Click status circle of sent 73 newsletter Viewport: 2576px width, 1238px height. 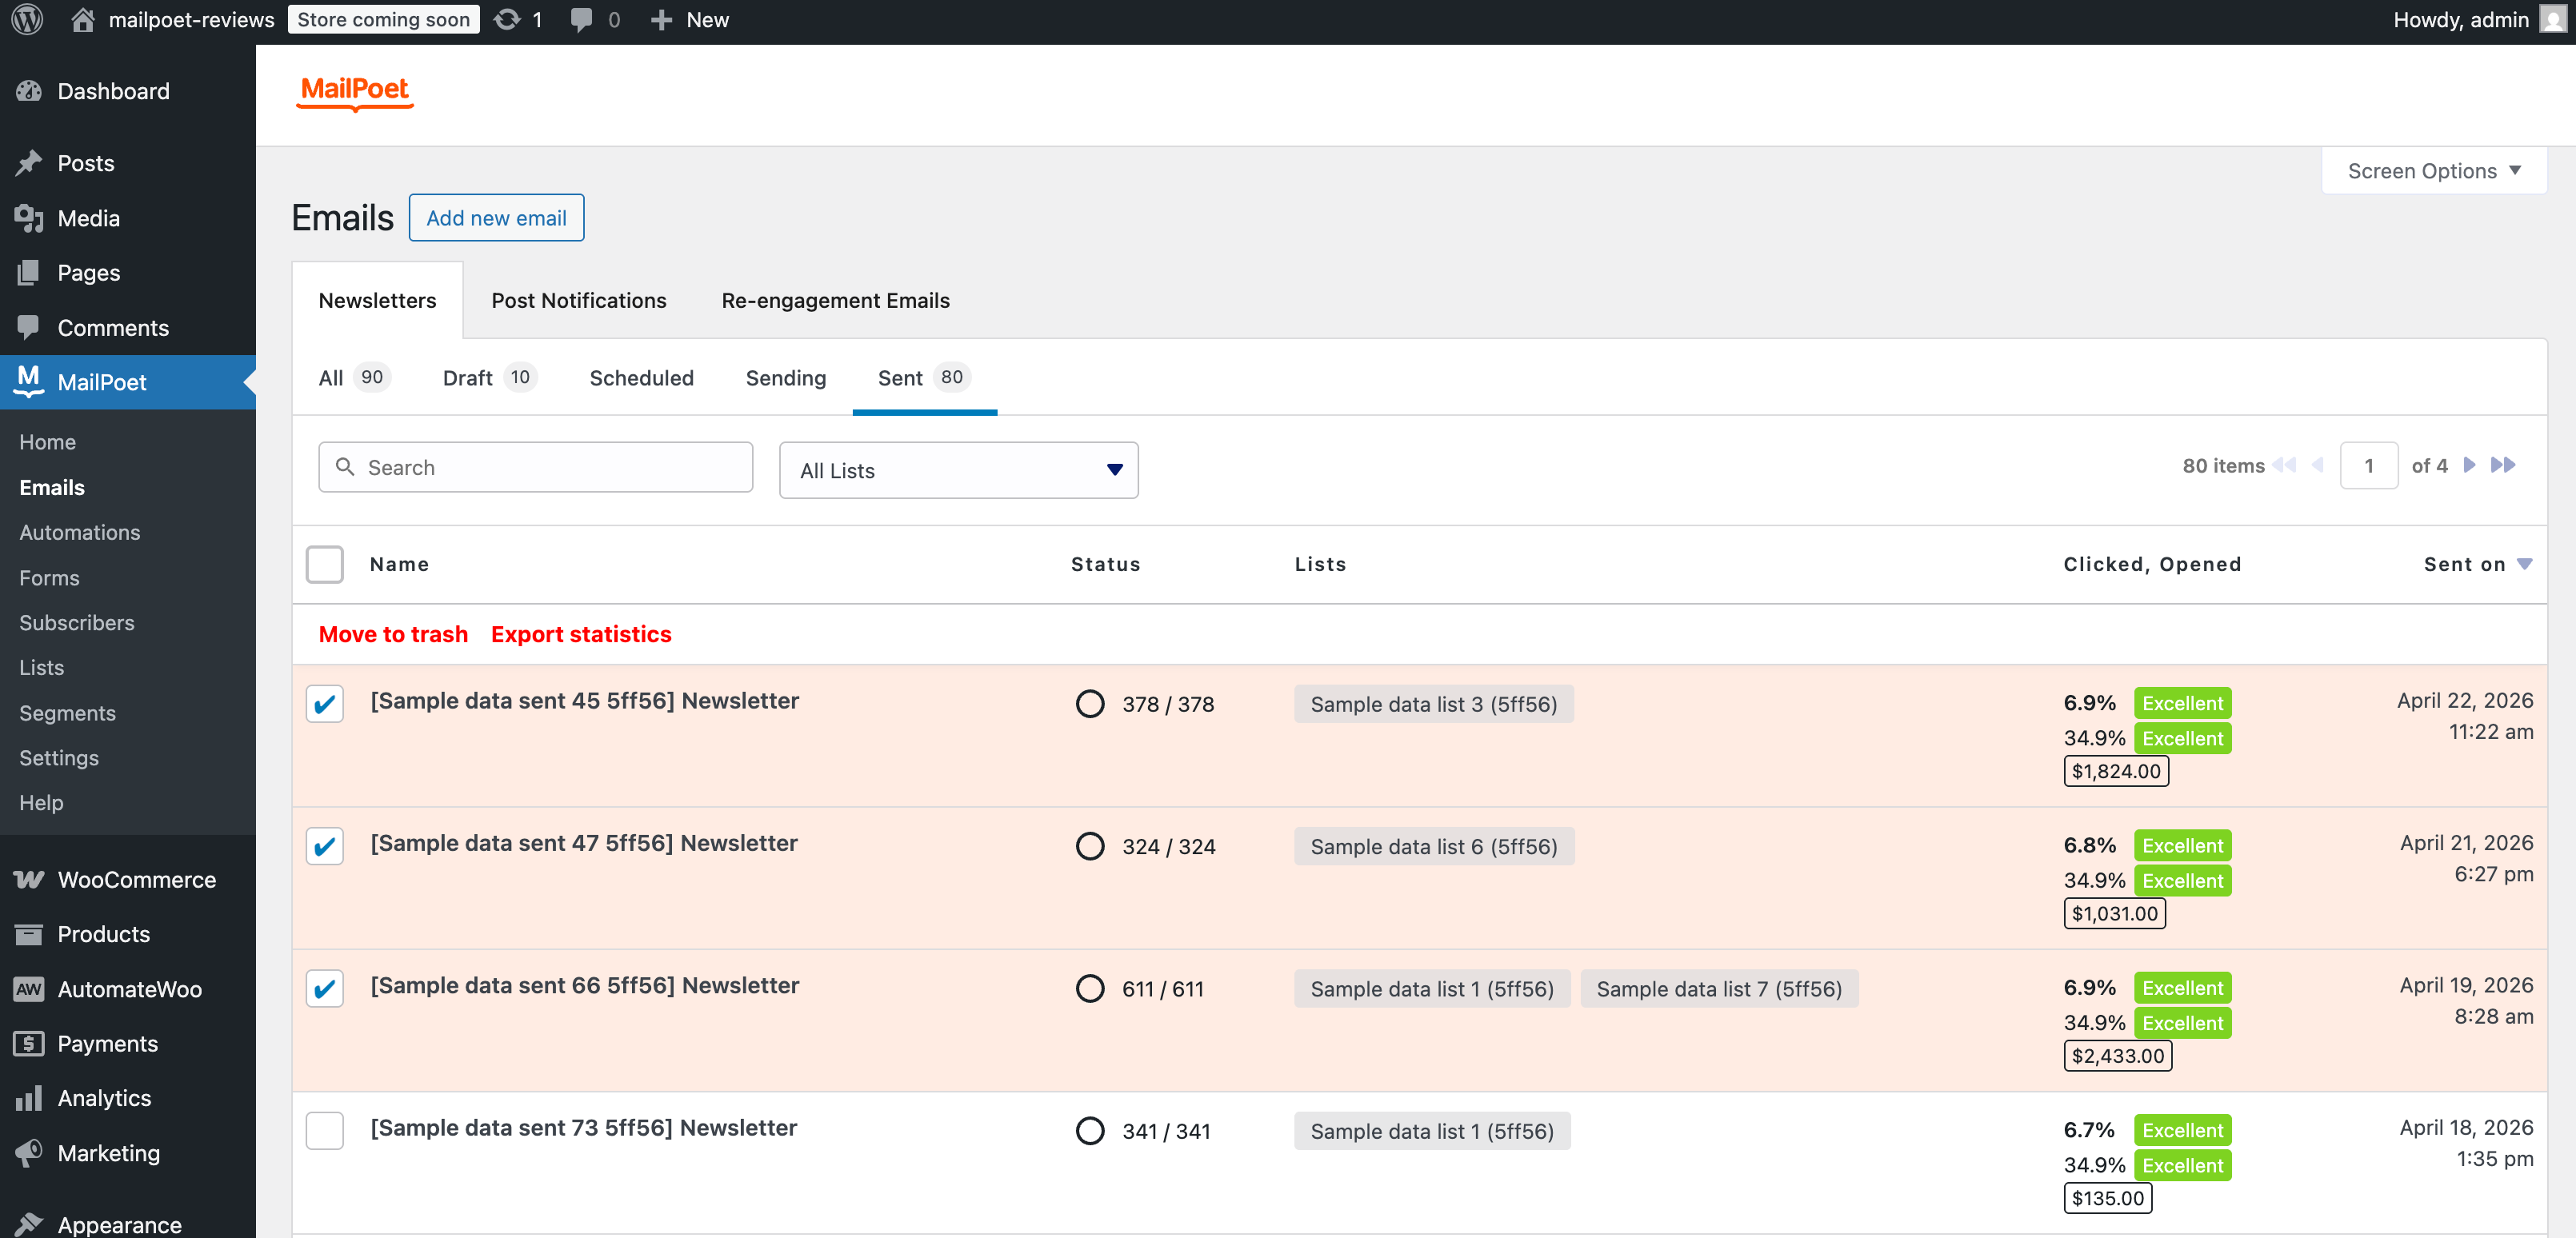coord(1090,1131)
